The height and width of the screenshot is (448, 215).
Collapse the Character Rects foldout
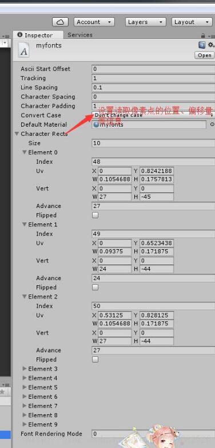(x=17, y=133)
